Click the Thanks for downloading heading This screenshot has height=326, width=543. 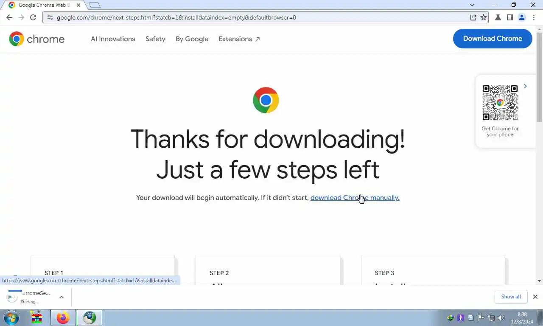click(268, 154)
